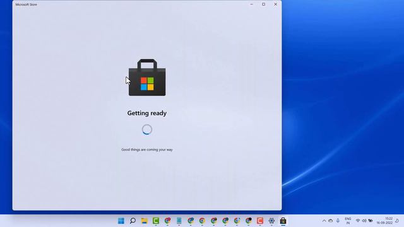Open the Settings gear in the taskbar

[271, 221]
